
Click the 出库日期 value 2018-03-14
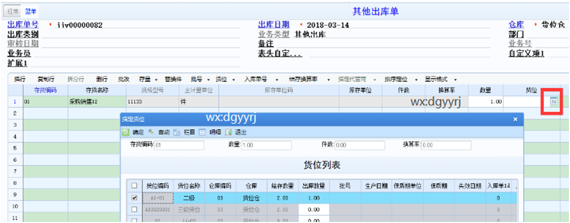(x=329, y=25)
